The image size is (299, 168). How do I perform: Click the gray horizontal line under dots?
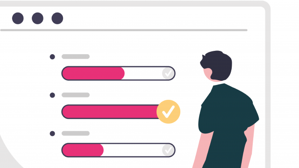click(x=124, y=30)
